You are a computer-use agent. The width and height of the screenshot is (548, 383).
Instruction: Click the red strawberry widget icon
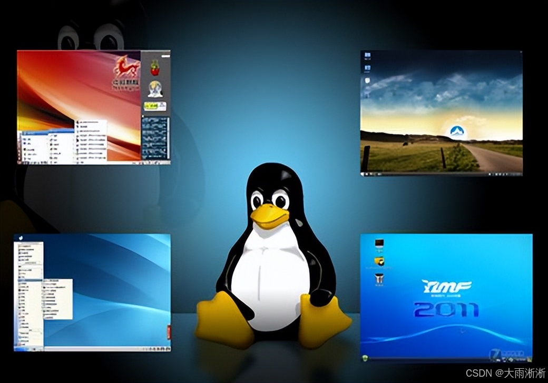pos(155,68)
